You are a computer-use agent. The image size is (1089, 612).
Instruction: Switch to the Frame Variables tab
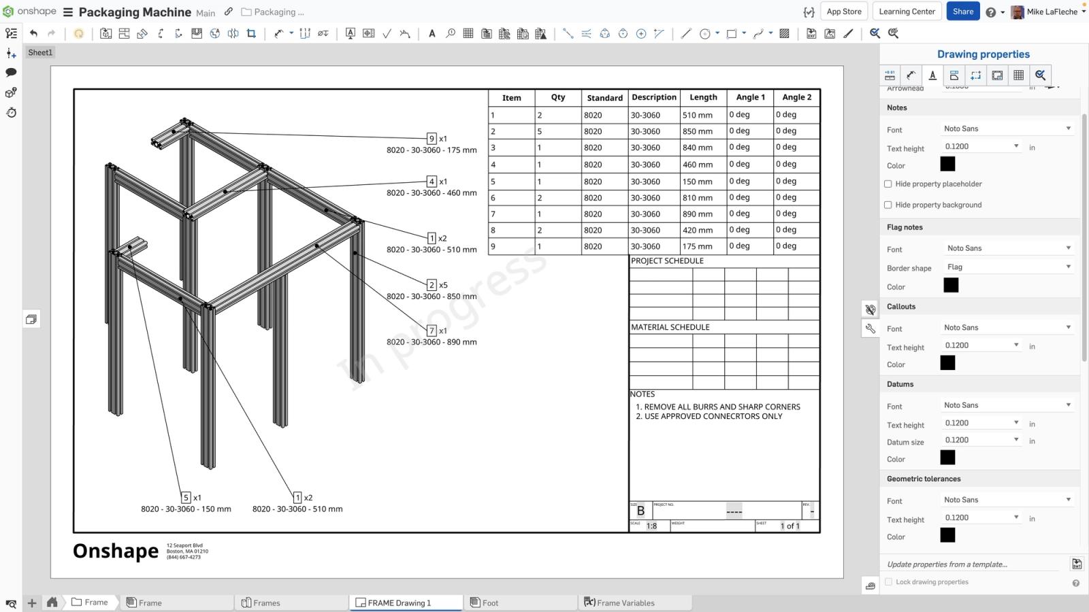tap(625, 602)
